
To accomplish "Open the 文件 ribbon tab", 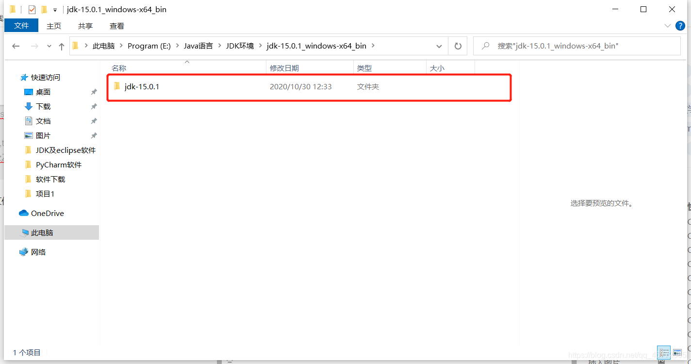I will pos(21,26).
